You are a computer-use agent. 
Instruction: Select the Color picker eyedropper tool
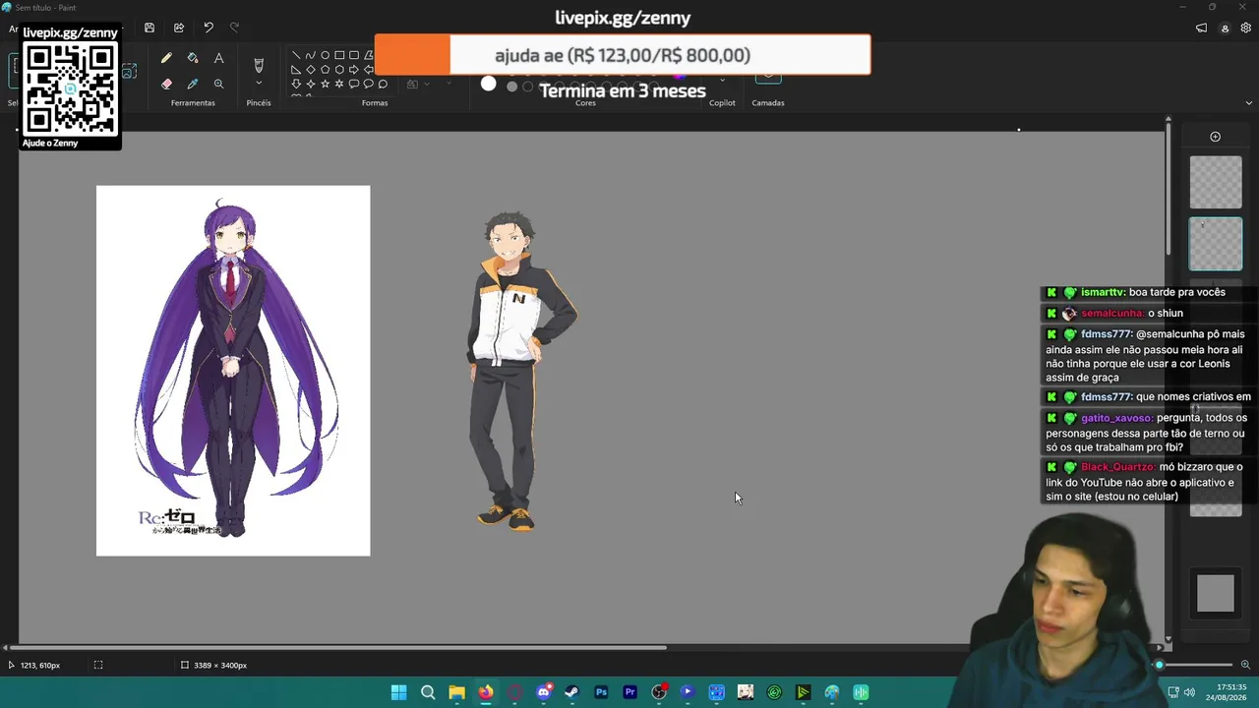193,85
